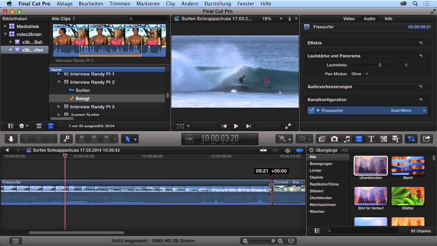Toggle the inspector panel button
437x246 pixels.
411,139
